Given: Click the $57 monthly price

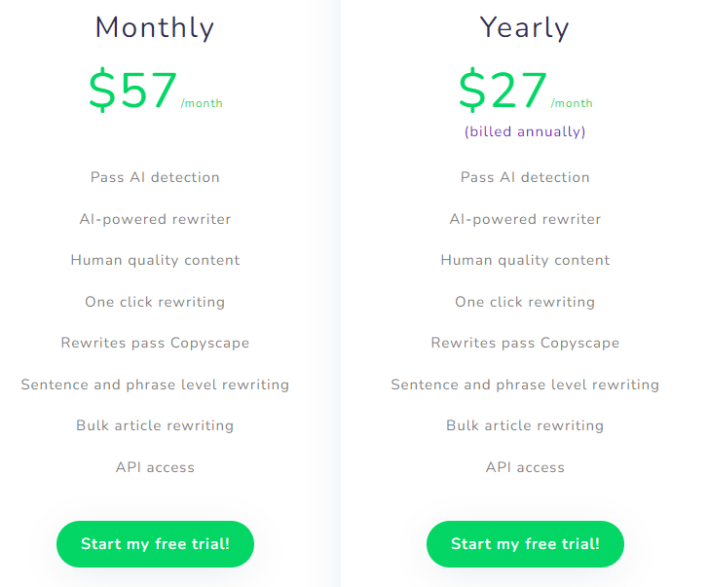Looking at the screenshot, I should tap(132, 90).
